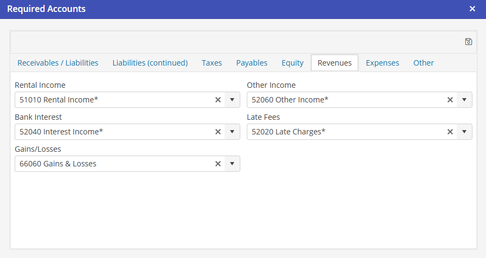Clear the Gains/Losses account selection

(x=218, y=164)
